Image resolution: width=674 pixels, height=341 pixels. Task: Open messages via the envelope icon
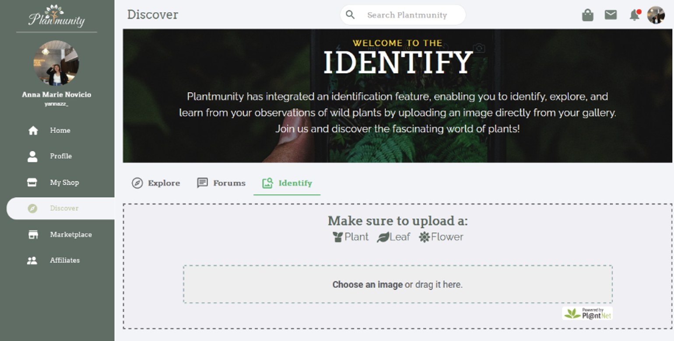point(611,14)
